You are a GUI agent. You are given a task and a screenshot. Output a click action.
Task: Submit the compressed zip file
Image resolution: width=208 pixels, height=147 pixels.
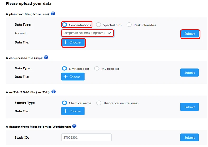tap(190, 73)
